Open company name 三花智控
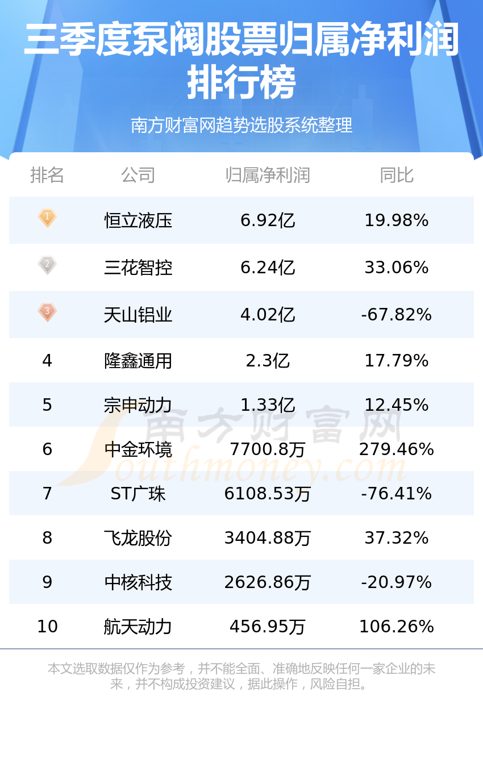The image size is (483, 767). [x=138, y=268]
